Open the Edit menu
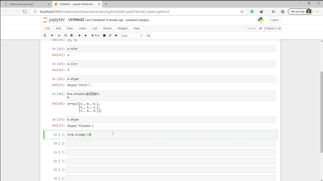 [58, 28]
